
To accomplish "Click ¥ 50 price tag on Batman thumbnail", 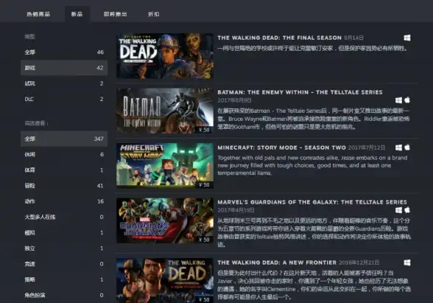I will (205, 130).
